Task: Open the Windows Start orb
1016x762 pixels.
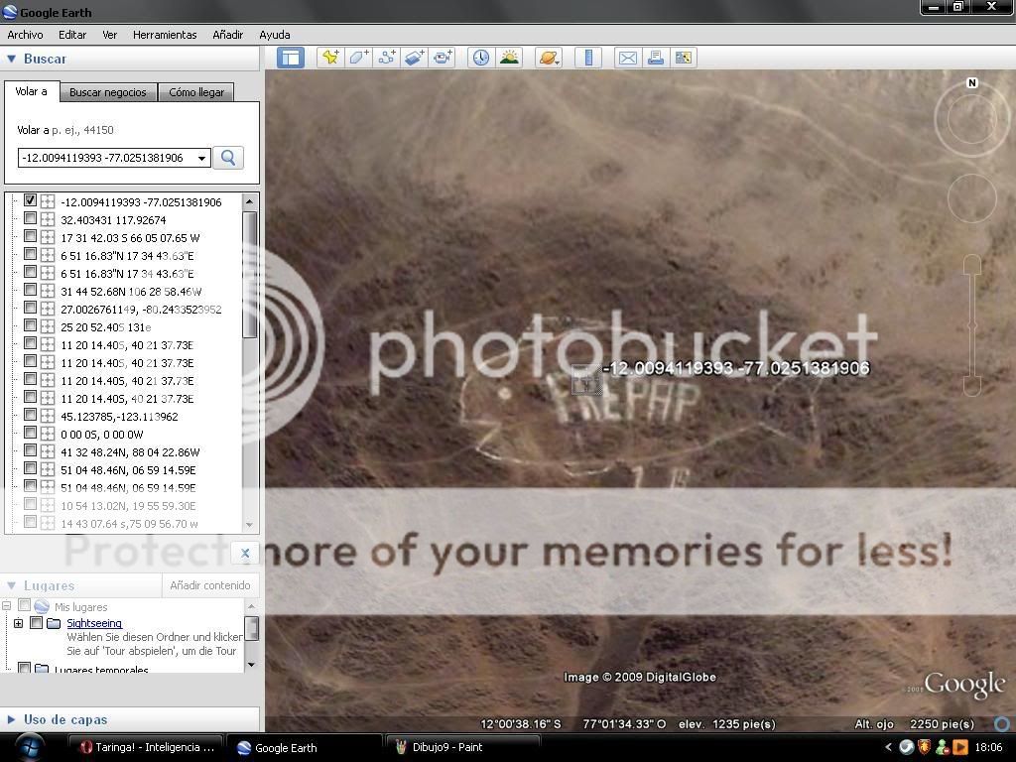Action: pyautogui.click(x=30, y=747)
